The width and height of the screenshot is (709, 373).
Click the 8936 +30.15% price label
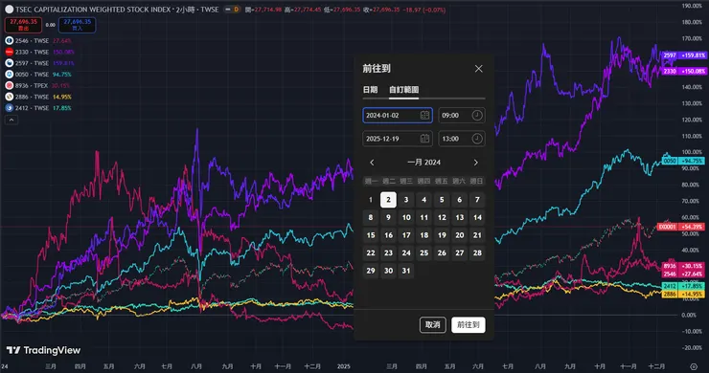[683, 266]
